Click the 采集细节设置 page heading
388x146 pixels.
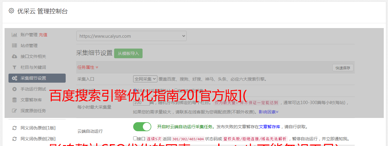94,53
